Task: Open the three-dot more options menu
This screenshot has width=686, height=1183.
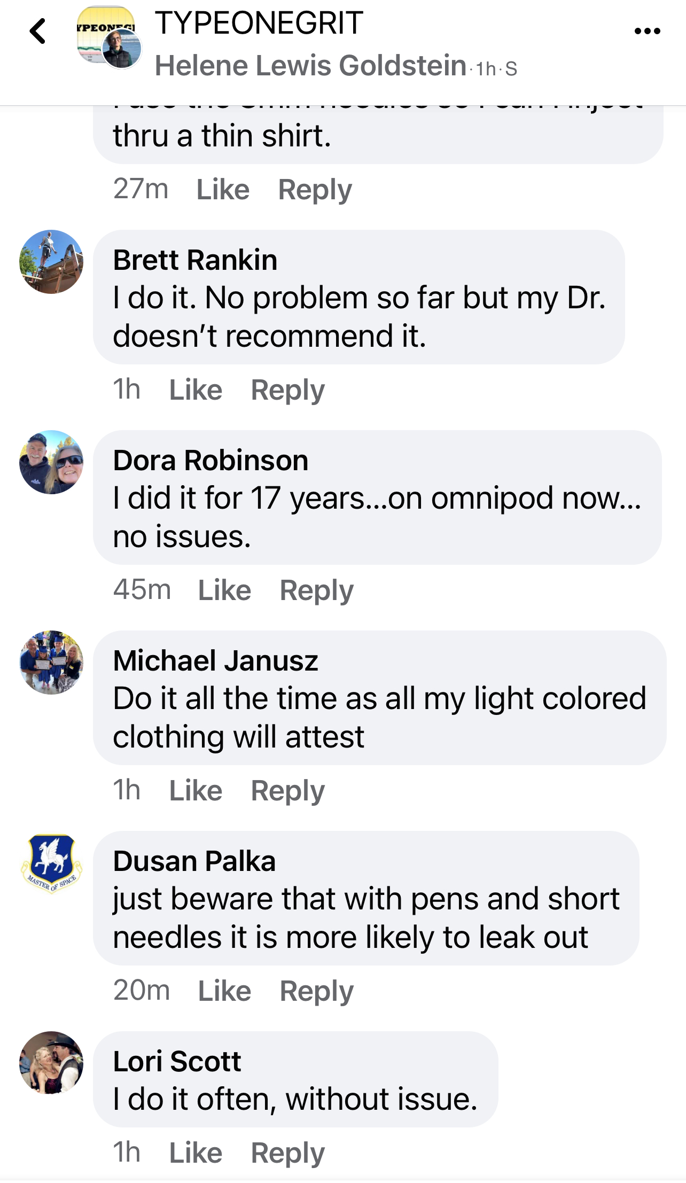Action: (647, 31)
